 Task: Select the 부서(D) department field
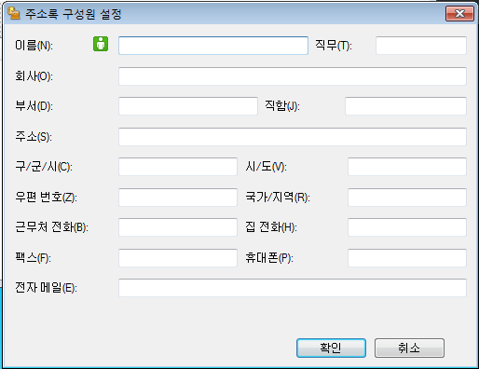point(188,106)
